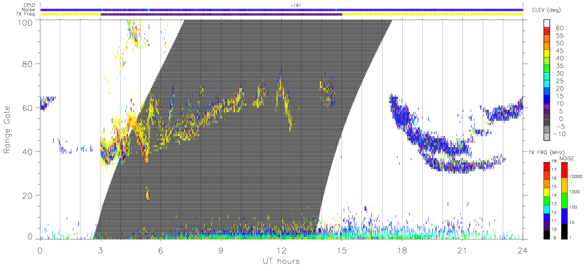
Task: Click the 'CPID' label at top left
Action: click(30, 5)
